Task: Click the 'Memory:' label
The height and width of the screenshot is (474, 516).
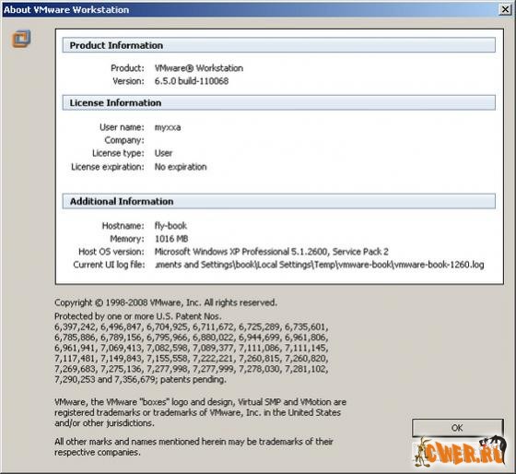Action: click(x=127, y=239)
